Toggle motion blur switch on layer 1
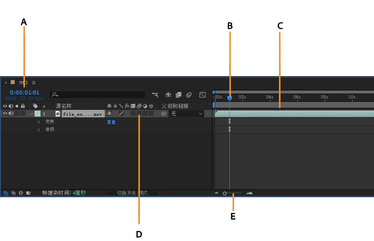Image resolution: width=374 pixels, height=241 pixels. [139, 114]
